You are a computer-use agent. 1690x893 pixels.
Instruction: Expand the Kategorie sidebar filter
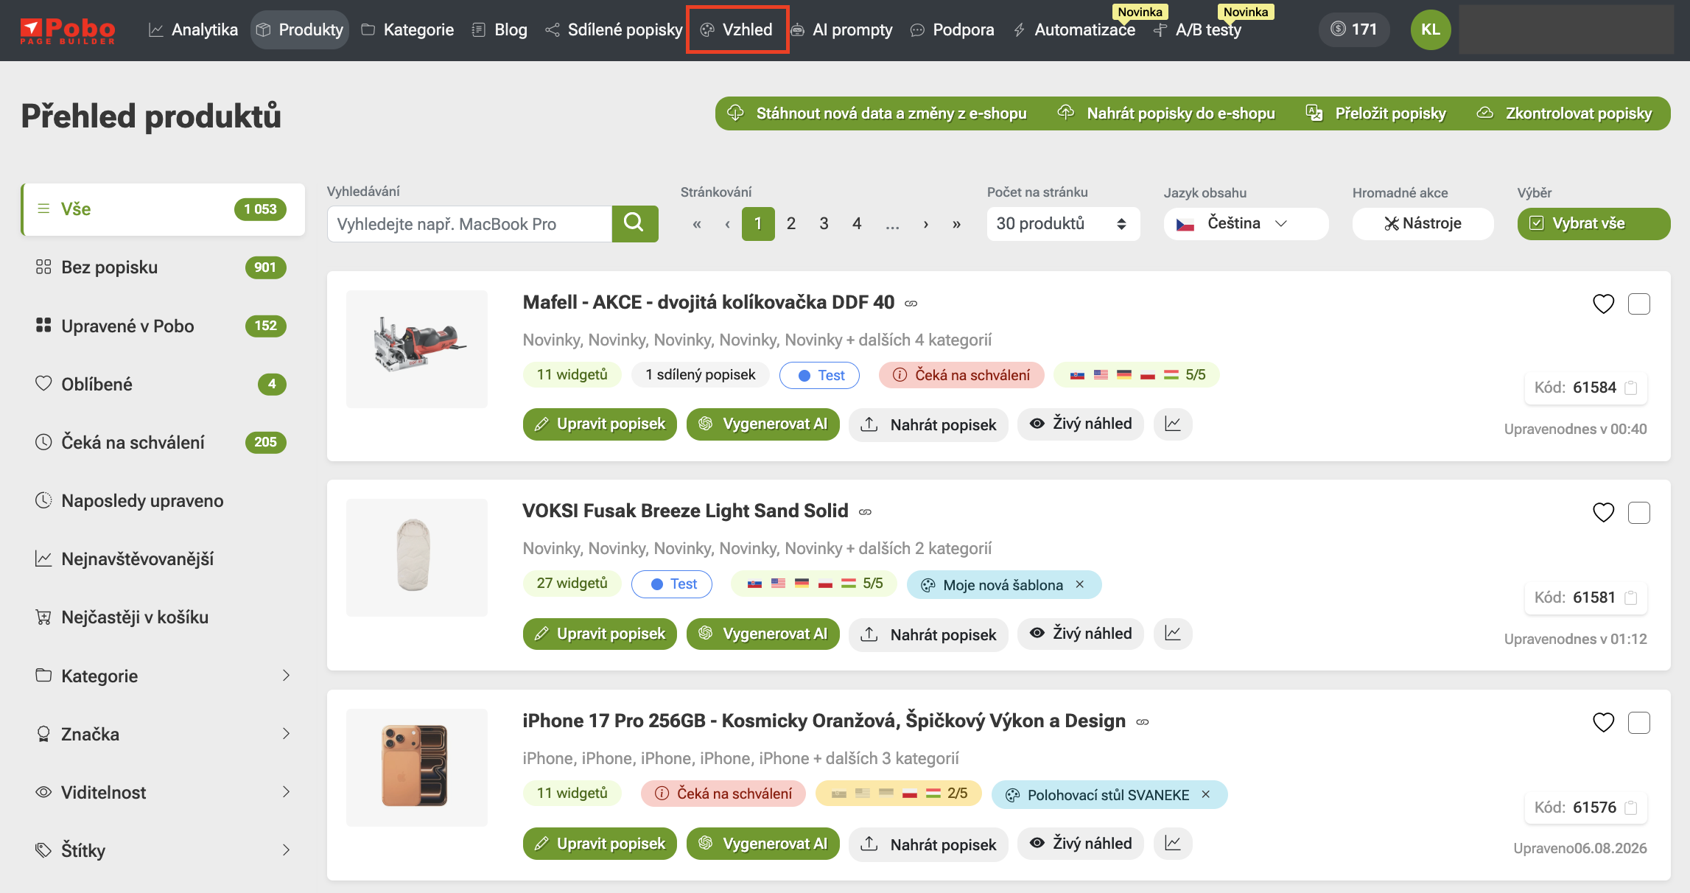point(163,676)
